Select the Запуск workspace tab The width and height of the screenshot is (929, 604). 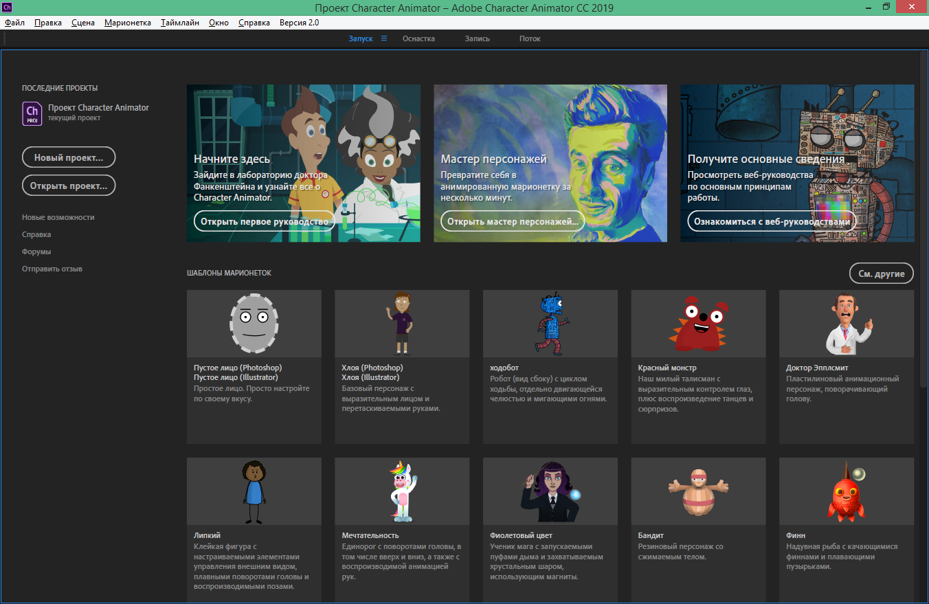point(360,38)
